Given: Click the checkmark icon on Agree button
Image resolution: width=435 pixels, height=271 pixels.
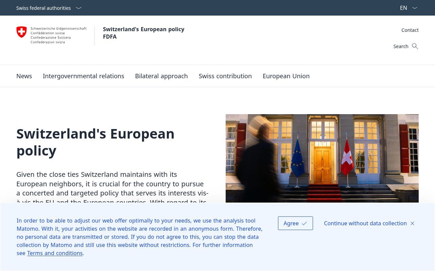Looking at the screenshot, I should pos(304,224).
